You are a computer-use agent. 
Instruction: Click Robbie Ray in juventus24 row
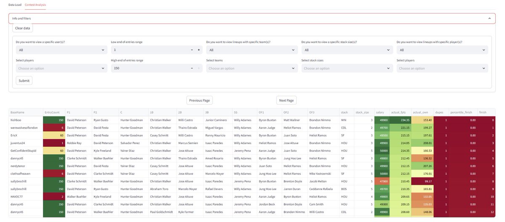(x=79, y=143)
